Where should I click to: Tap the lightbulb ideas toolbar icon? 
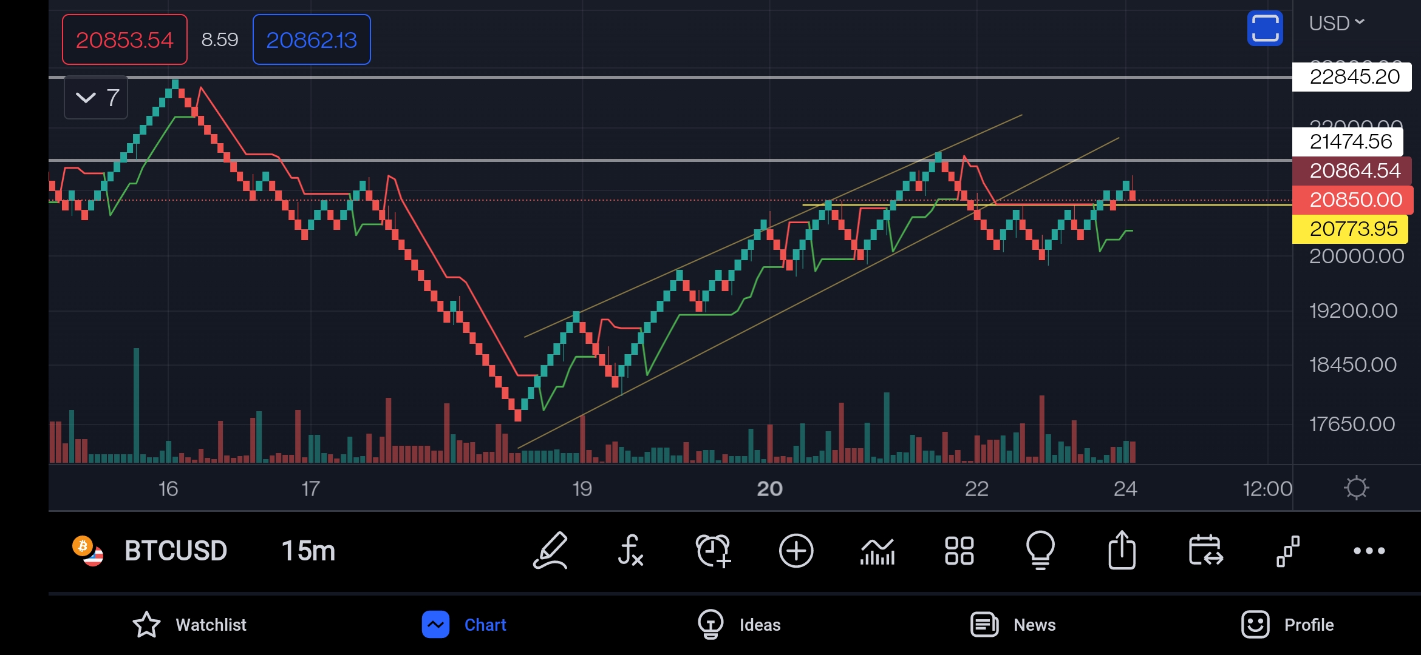tap(1040, 551)
